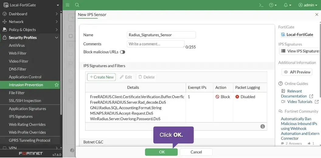321x158 pixels.
Task: Expand the Policy & Objects menu
Action: [x=30, y=30]
